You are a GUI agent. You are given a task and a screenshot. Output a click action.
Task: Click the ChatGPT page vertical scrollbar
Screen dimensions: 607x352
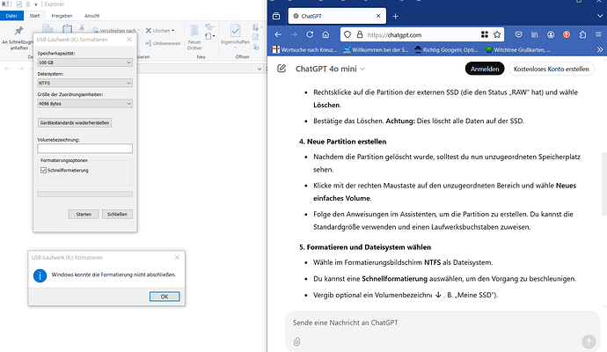pyautogui.click(x=603, y=184)
